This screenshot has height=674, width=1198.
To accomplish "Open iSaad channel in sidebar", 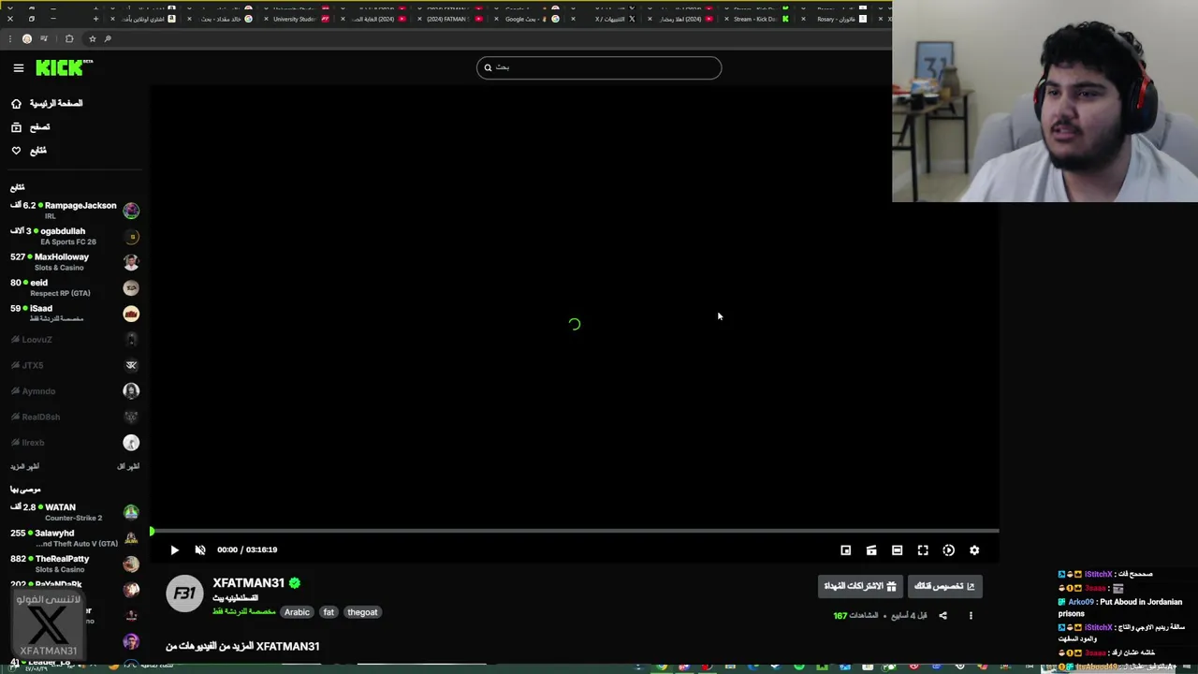I will pyautogui.click(x=75, y=313).
